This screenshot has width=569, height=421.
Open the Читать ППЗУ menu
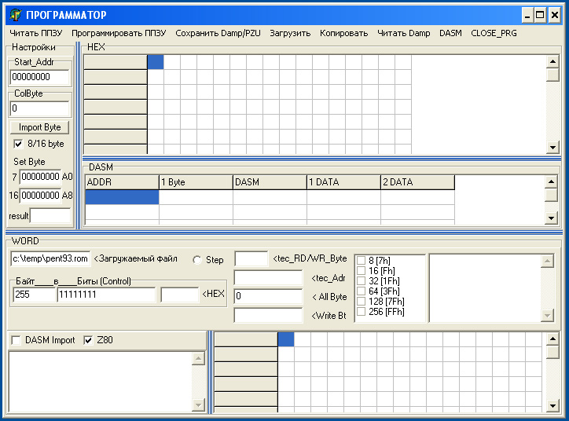click(36, 33)
